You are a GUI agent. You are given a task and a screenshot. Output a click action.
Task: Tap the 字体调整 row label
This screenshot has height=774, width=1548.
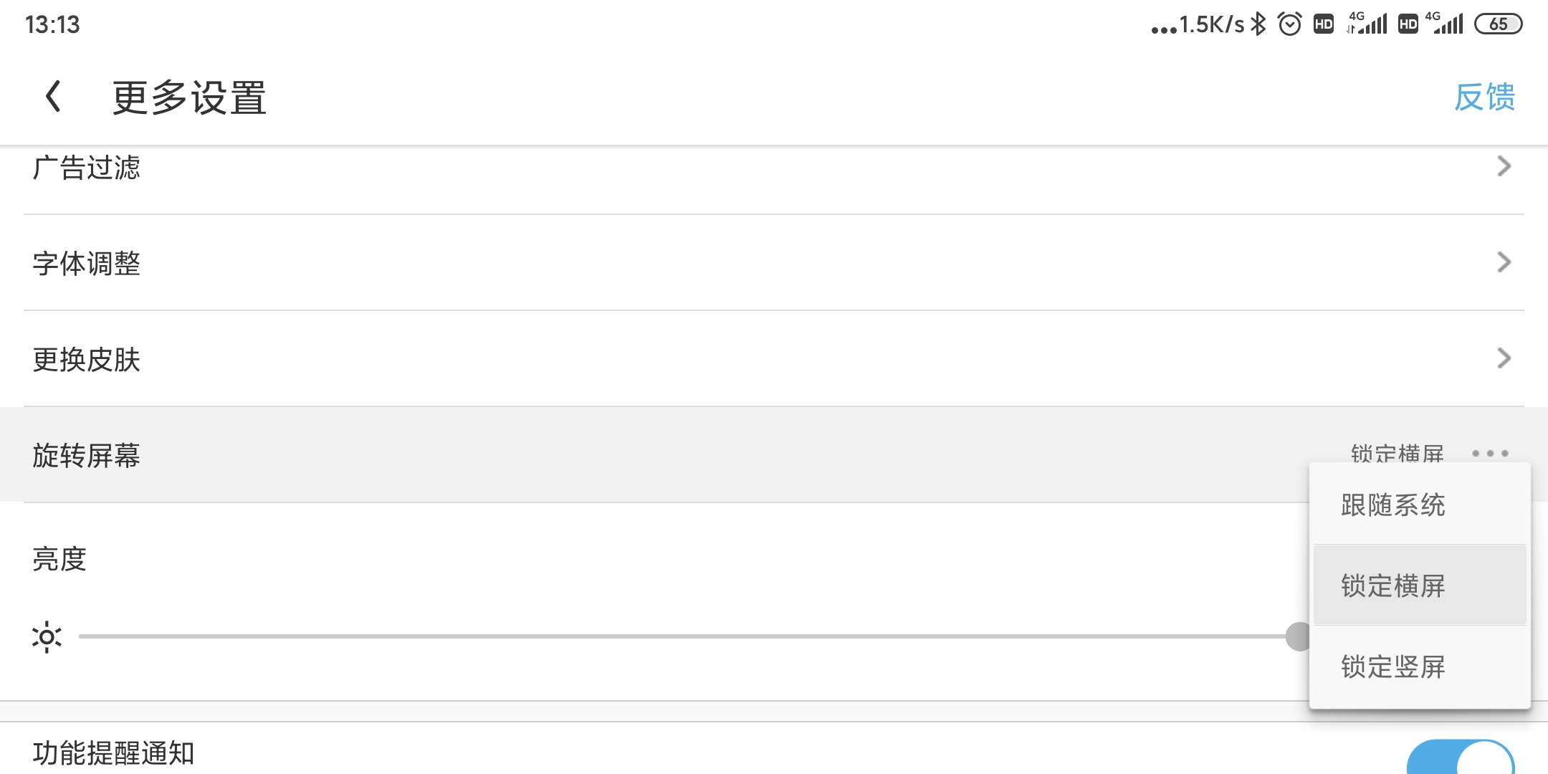tap(86, 263)
